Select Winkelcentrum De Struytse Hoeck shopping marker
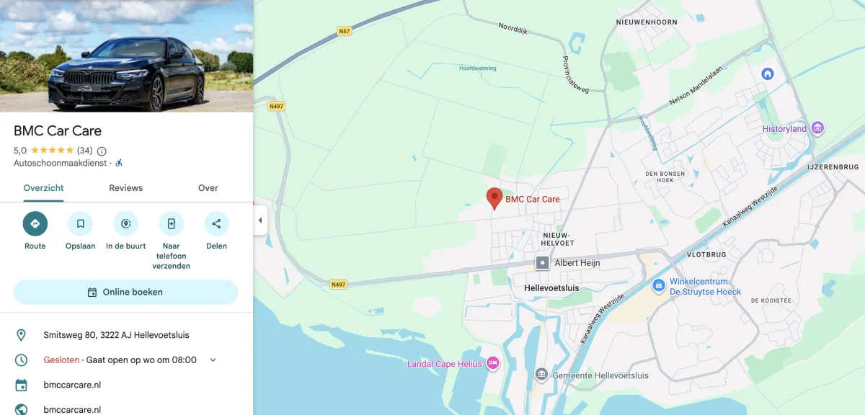The image size is (865, 415). pyautogui.click(x=658, y=286)
